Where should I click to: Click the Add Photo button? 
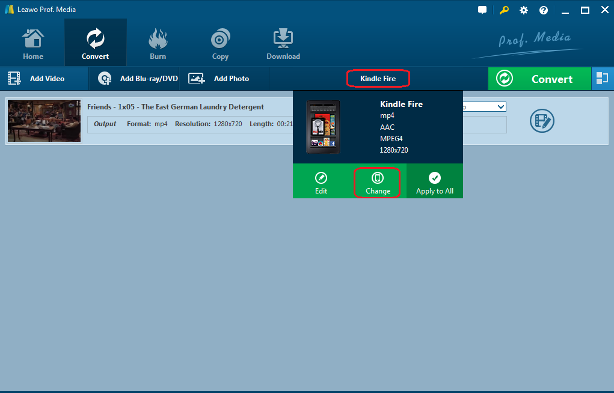(220, 79)
